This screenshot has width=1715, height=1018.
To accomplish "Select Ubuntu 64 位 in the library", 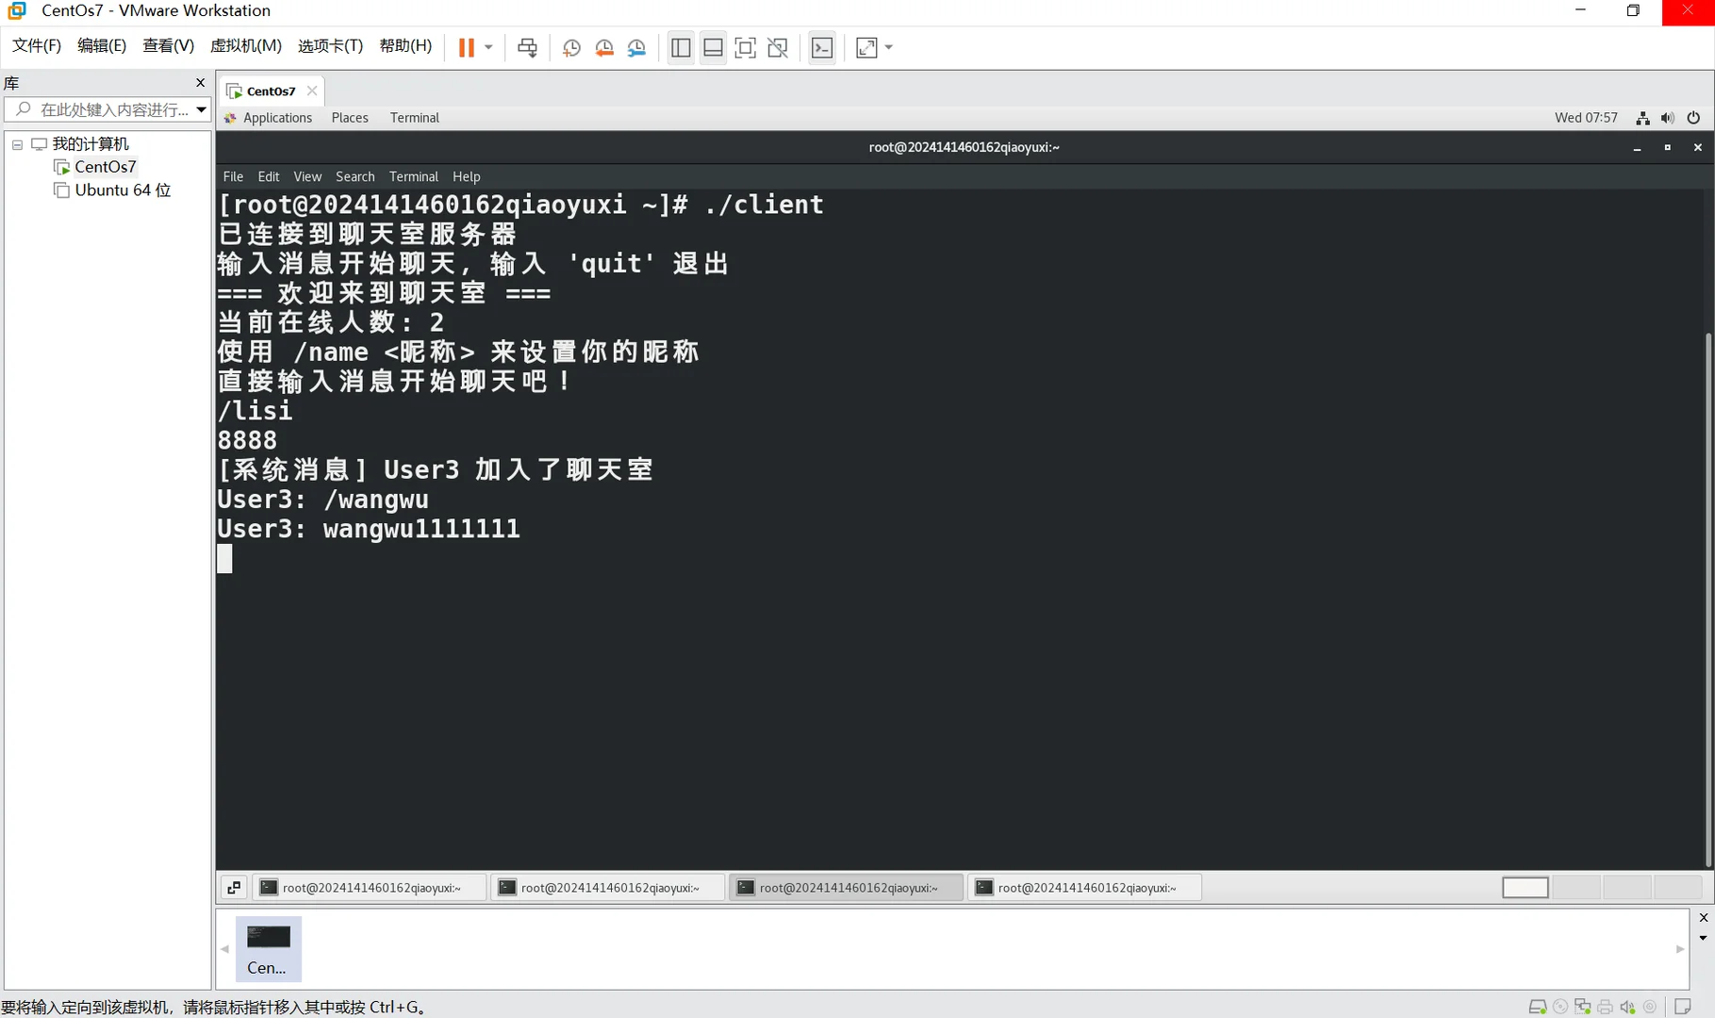I will pyautogui.click(x=123, y=190).
